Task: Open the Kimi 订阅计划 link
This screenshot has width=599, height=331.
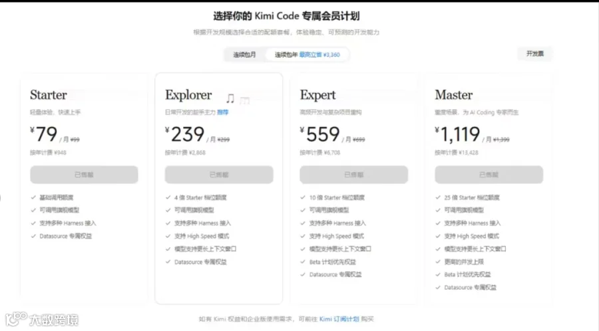Action: 339,319
